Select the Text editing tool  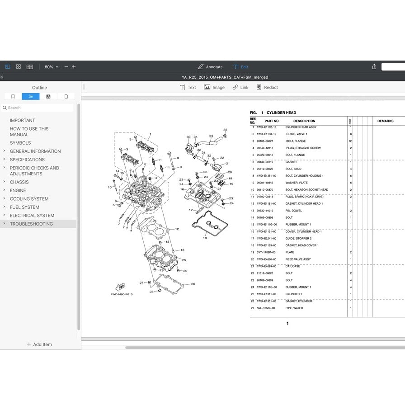188,87
